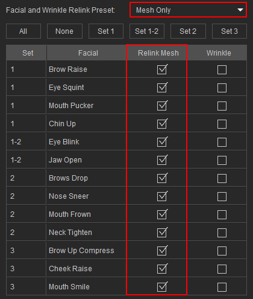Click the None button
Screen dimensions: 253x299
(64, 31)
